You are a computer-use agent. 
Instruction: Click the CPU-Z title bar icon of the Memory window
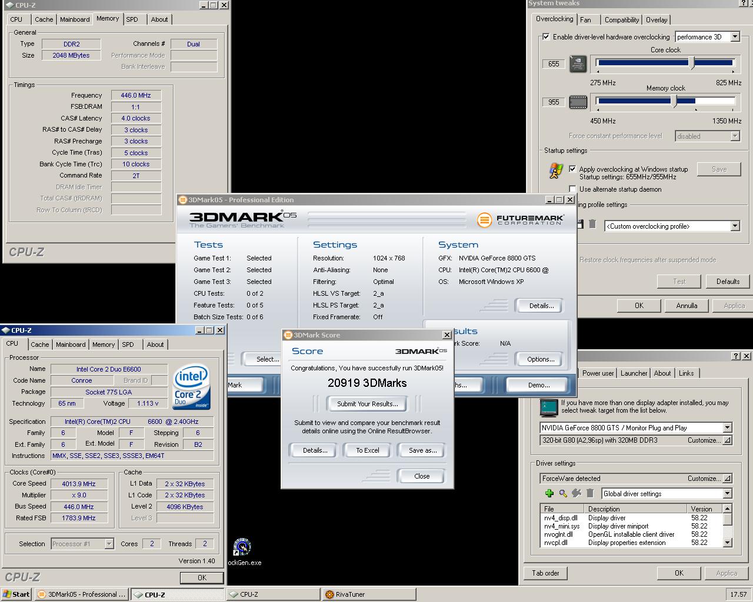9,5
